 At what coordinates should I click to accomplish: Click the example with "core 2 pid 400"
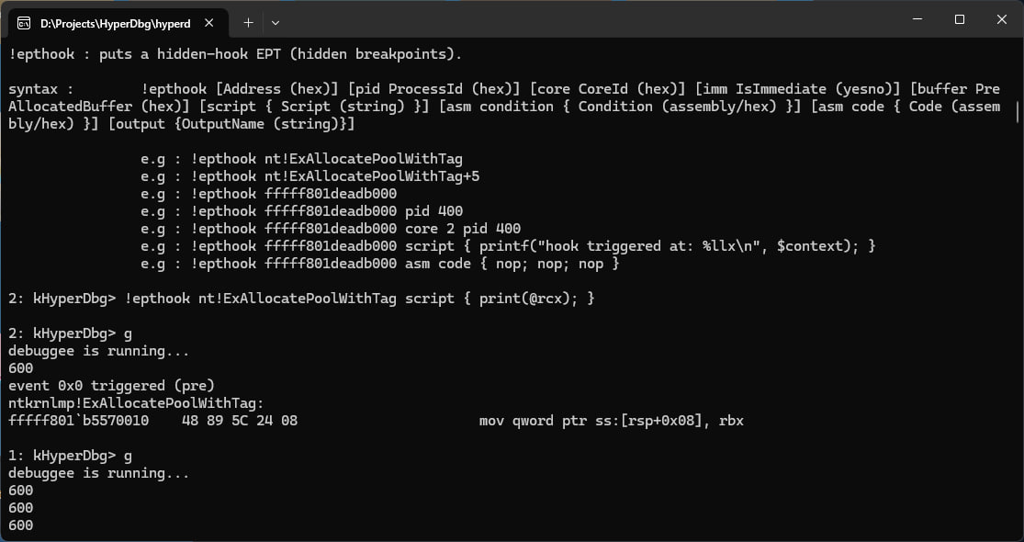click(331, 229)
